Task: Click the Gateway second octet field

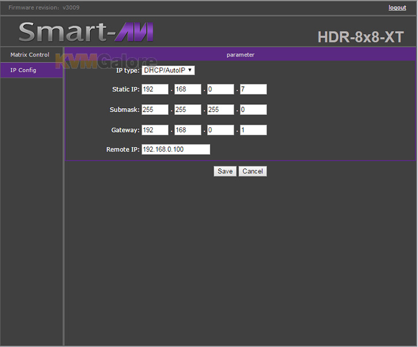Action: click(188, 130)
